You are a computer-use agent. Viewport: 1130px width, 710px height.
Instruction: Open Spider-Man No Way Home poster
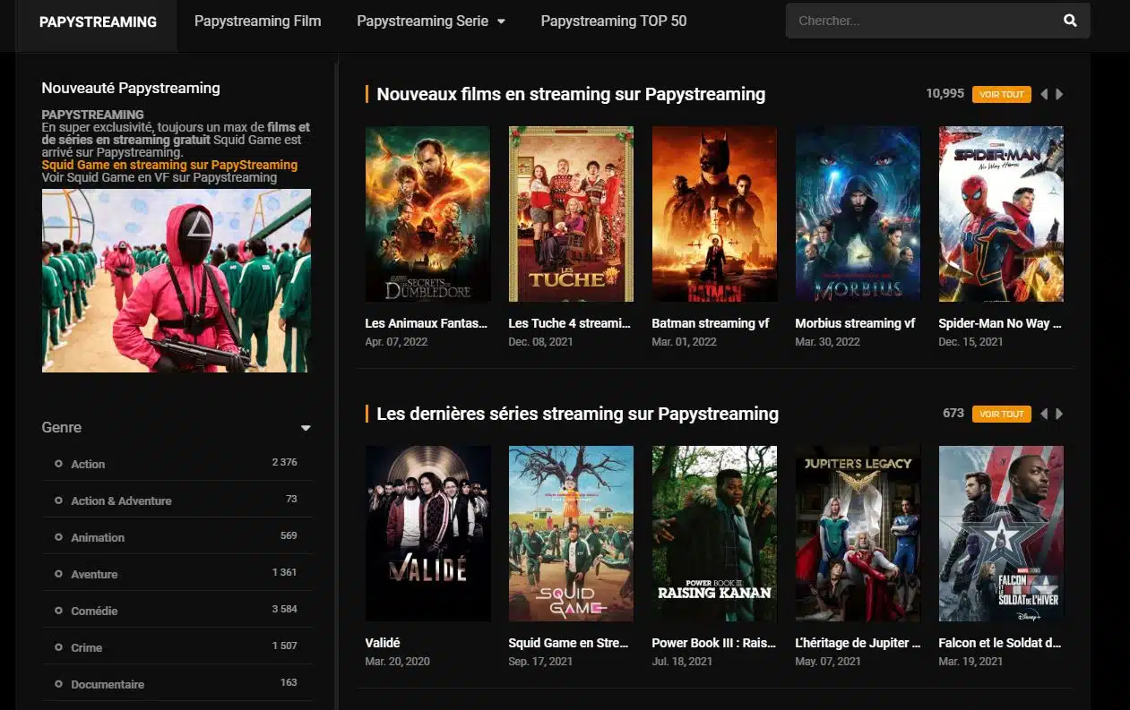[1001, 214]
